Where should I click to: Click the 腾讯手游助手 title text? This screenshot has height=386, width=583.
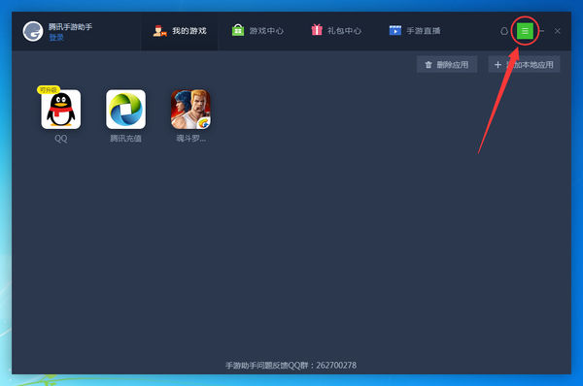point(70,27)
